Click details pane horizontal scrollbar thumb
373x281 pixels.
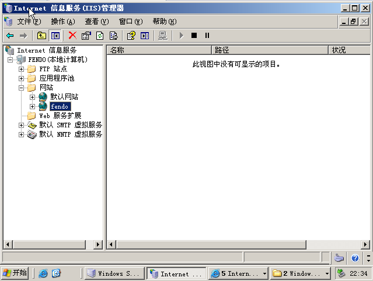click(x=211, y=245)
